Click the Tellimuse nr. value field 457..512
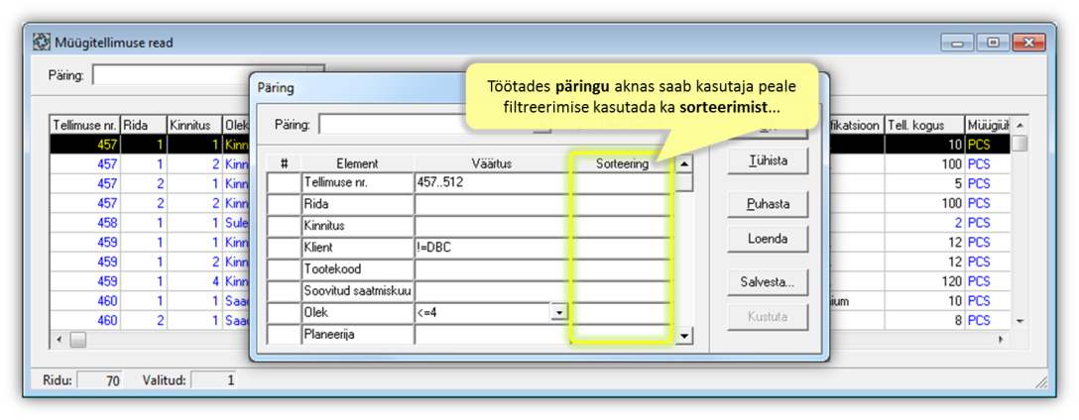Screen dimensions: 1079x420 494,183
